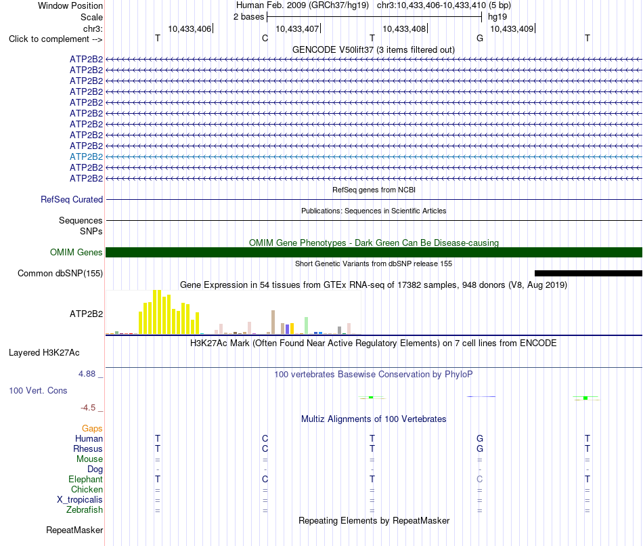Click the '2 bases' scale label
Screen dimensions: 643x546
click(x=249, y=17)
